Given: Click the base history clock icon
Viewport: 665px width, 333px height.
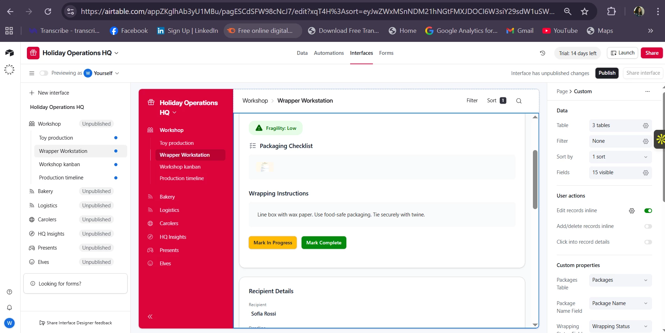Looking at the screenshot, I should click(542, 53).
